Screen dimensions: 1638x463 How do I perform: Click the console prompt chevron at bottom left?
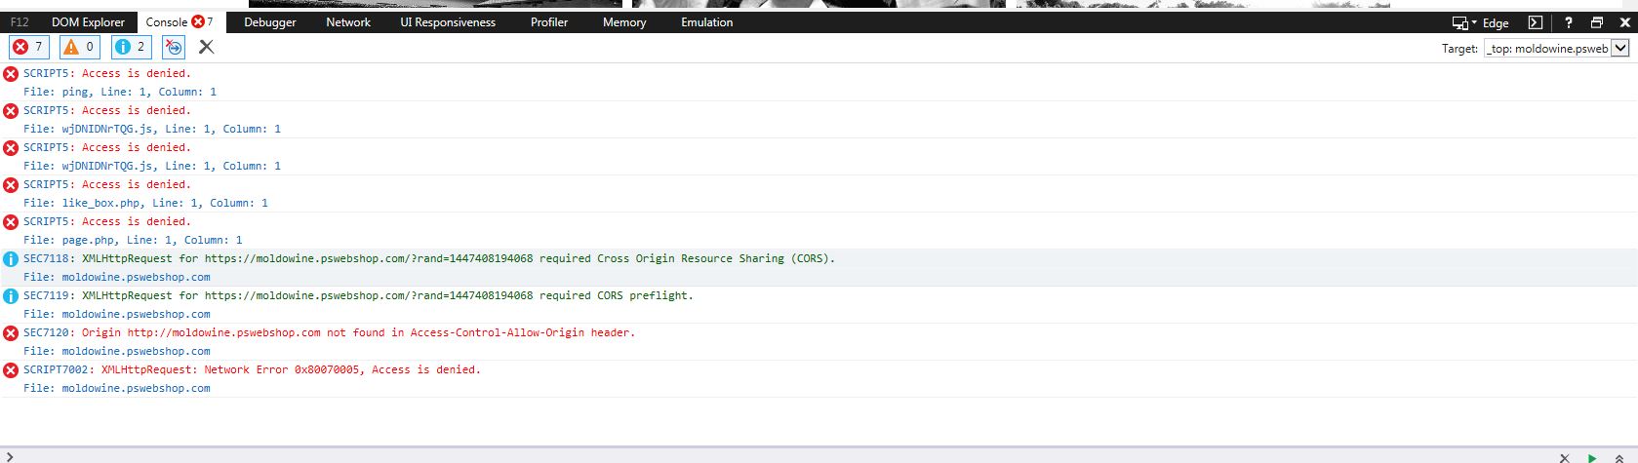click(9, 456)
